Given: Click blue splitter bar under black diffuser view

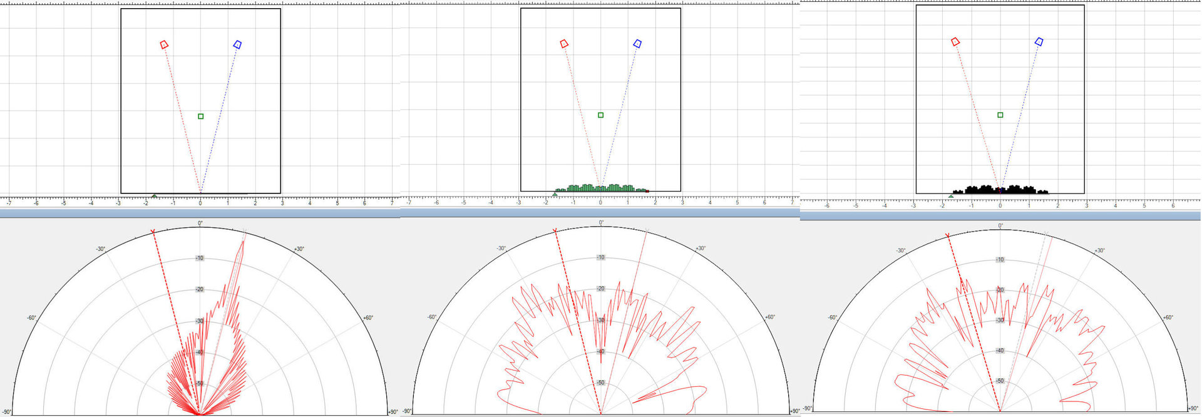Looking at the screenshot, I should point(1000,216).
